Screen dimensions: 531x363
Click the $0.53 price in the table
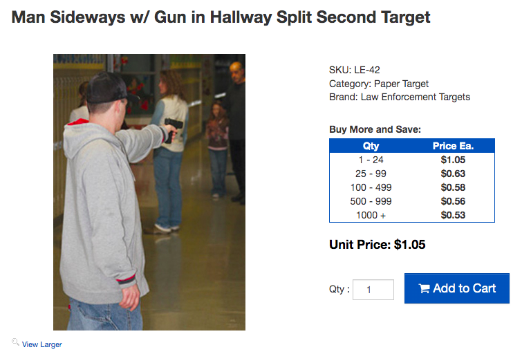[x=453, y=215]
